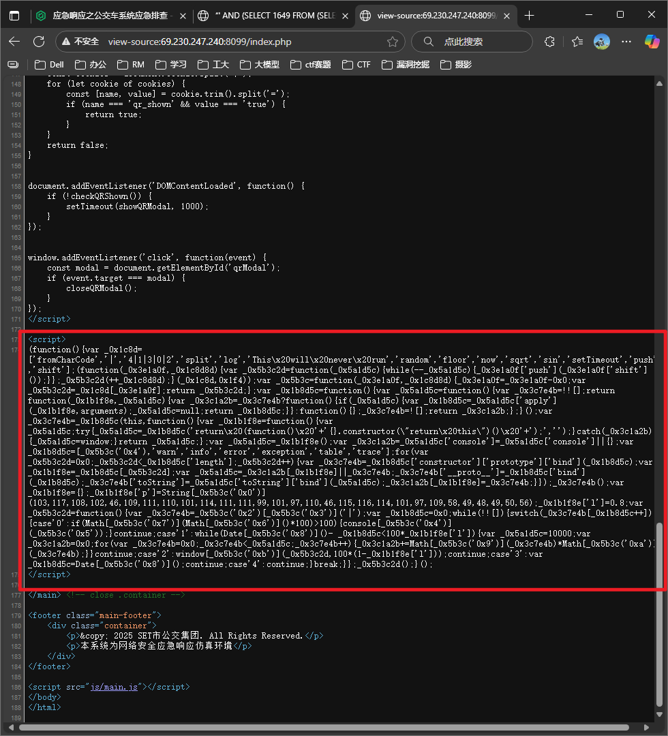Screen dimensions: 668x736
Task: Open the 漏洞挖掘 bookmarks folder
Action: pos(406,64)
